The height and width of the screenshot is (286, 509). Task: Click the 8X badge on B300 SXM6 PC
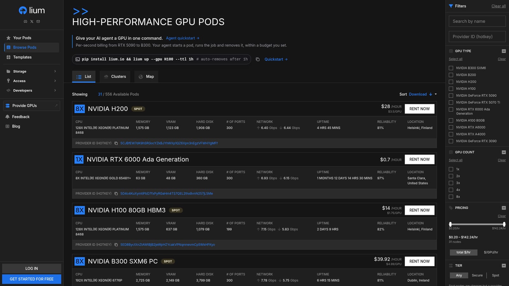tap(80, 261)
